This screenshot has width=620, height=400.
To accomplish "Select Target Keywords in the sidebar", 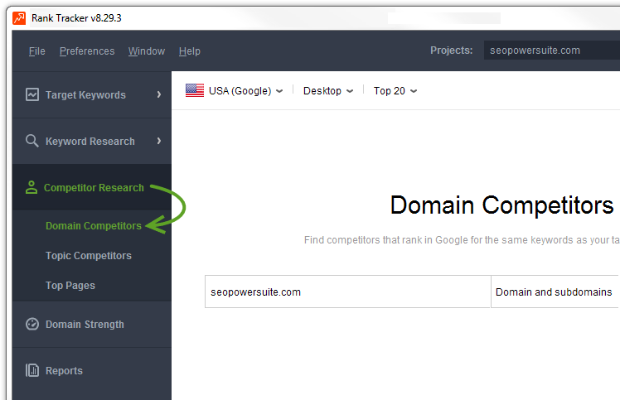I will [x=92, y=94].
